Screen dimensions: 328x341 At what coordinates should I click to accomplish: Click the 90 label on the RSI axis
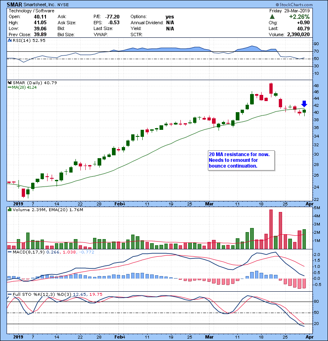tap(316, 44)
